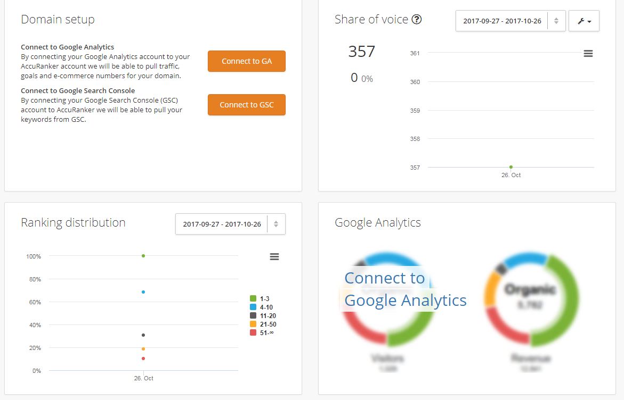The height and width of the screenshot is (400, 624).
Task: Toggle the 11-20 legend series
Action: 263,316
